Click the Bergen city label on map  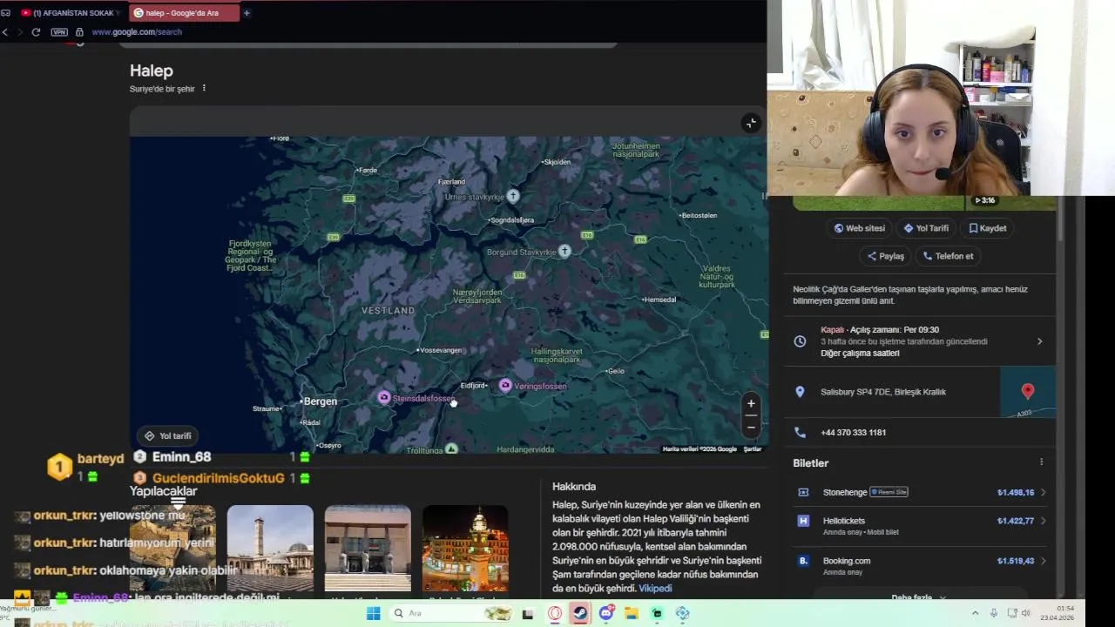319,401
